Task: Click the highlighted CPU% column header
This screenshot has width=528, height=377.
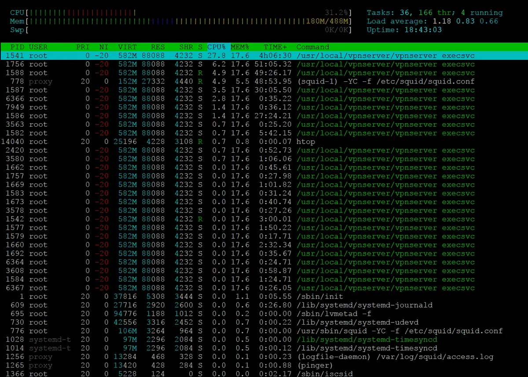Action: 216,47
